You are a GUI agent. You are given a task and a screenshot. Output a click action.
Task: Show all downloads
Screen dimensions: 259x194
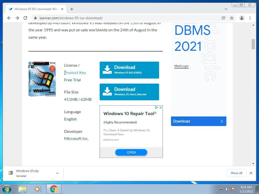click(236, 173)
